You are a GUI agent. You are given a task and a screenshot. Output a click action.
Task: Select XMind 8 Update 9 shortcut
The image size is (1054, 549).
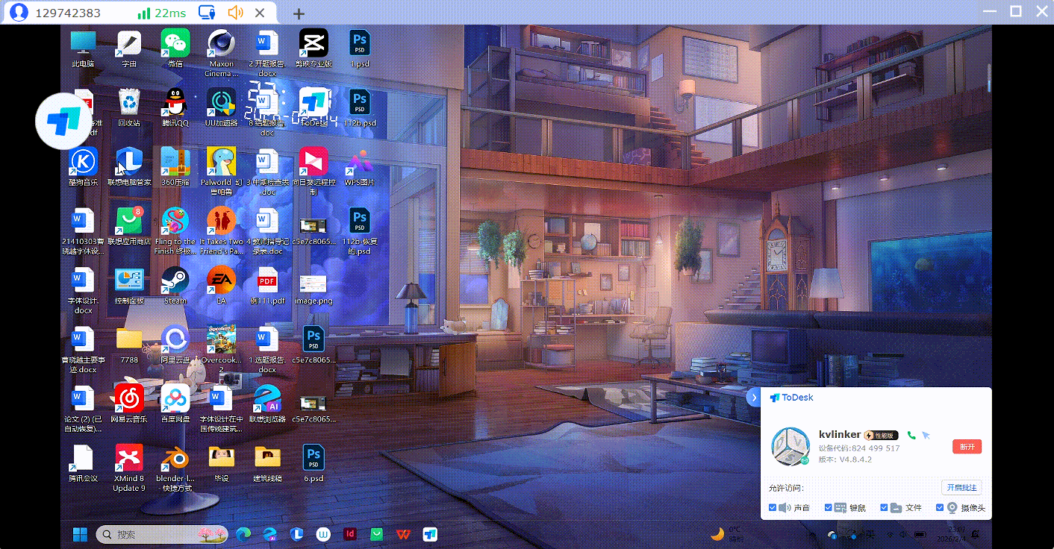point(129,468)
